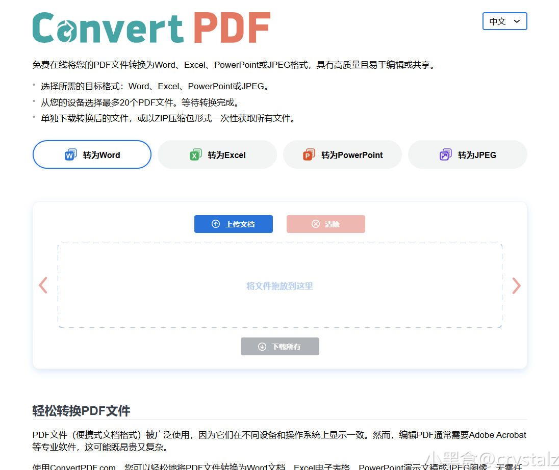Click the 上传文档 upload button

pos(234,224)
